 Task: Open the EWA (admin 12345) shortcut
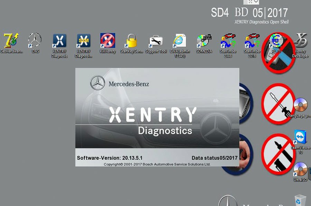click(180, 41)
